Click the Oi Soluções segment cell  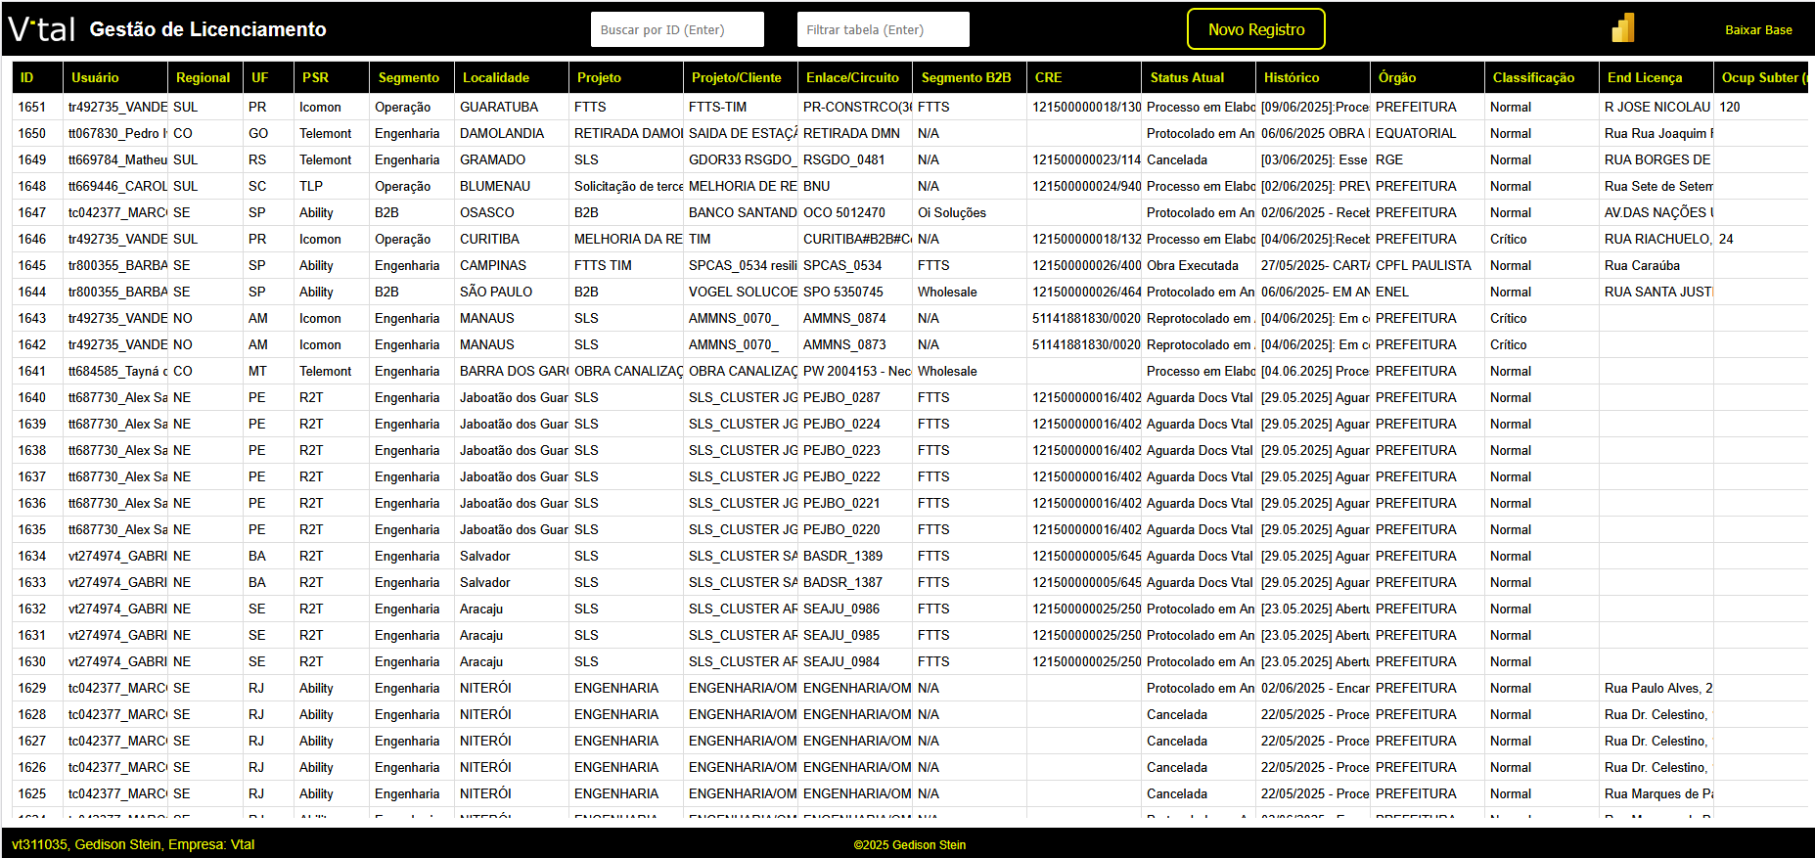click(951, 212)
